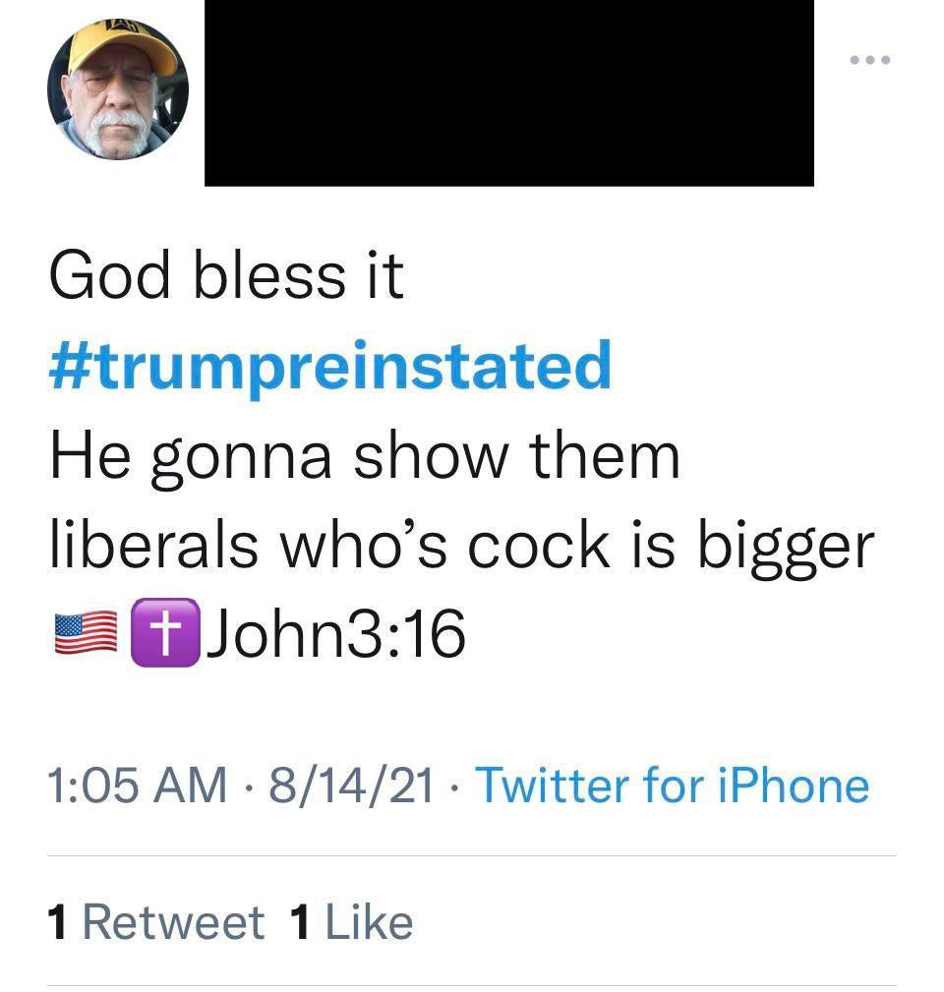Image resolution: width=944 pixels, height=992 pixels.
Task: Tap the circular profile avatar photo
Action: pos(118,90)
